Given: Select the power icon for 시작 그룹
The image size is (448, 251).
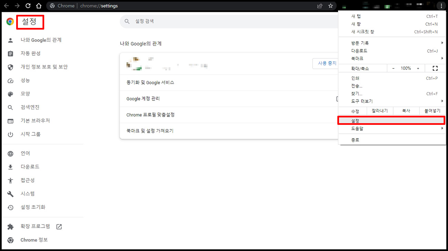Looking at the screenshot, I should (x=10, y=134).
